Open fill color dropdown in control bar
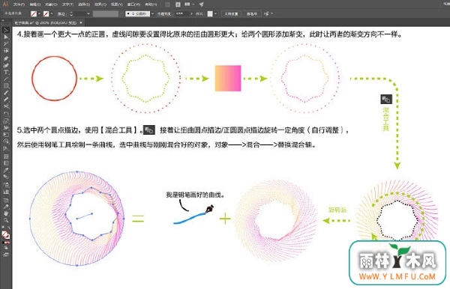450x289 pixels. click(x=39, y=13)
